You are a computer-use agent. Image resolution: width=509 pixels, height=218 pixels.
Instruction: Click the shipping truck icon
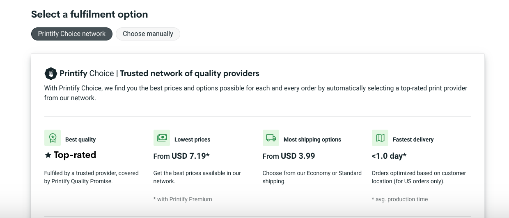[271, 138]
